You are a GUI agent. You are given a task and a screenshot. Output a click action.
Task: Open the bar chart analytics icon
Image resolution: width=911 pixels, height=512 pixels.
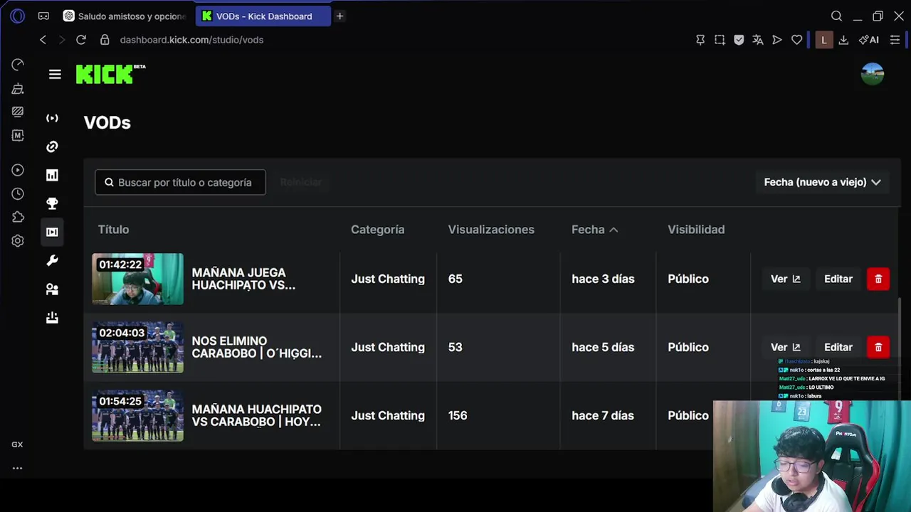(52, 175)
